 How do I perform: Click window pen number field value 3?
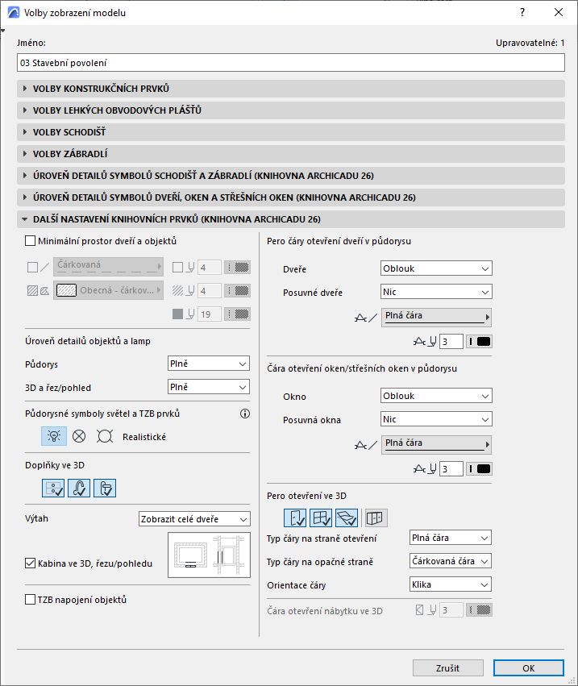[451, 468]
